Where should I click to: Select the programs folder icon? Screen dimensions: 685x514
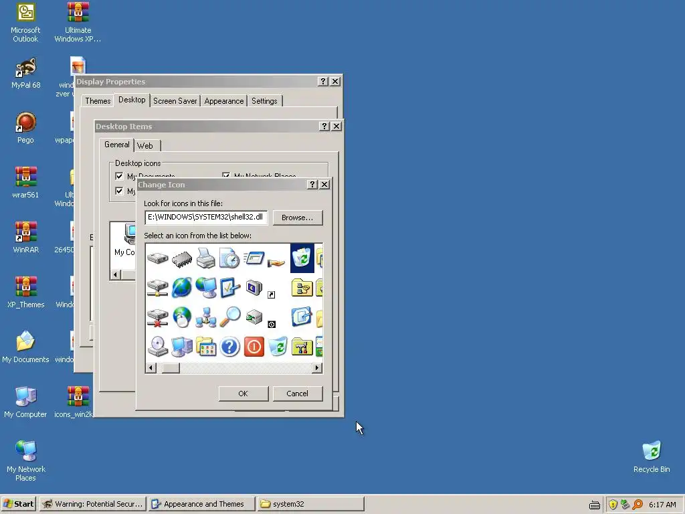pyautogui.click(x=206, y=347)
